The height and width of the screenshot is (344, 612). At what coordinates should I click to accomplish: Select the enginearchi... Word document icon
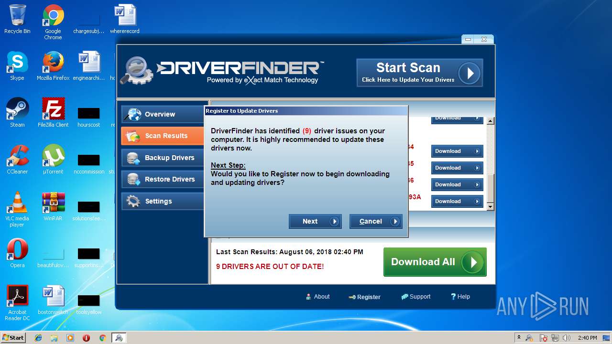click(89, 66)
